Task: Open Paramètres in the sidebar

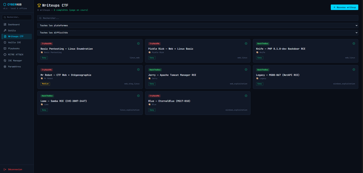Action: pyautogui.click(x=17, y=67)
